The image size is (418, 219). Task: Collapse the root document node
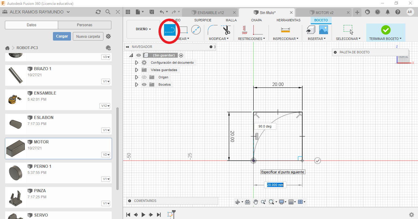[131, 56]
